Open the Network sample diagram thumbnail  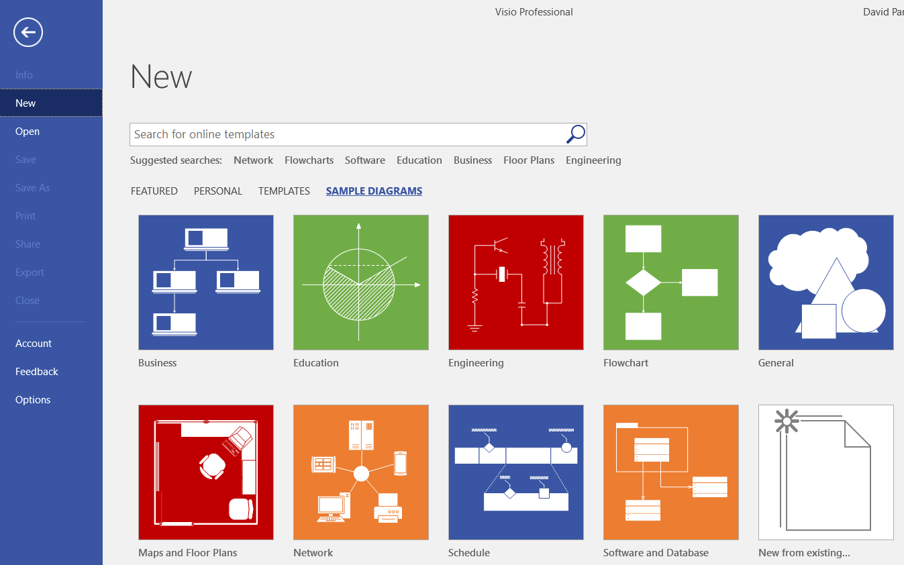pyautogui.click(x=361, y=472)
